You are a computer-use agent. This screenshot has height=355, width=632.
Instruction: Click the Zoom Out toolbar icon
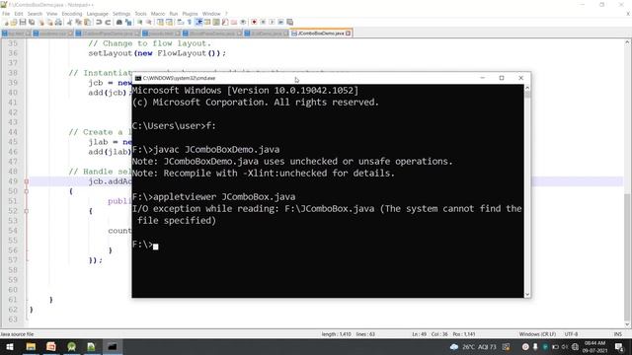(149, 22)
